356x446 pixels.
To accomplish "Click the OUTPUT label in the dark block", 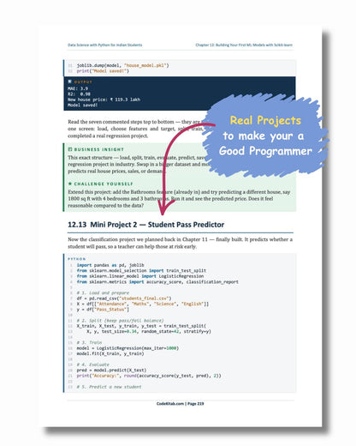I will [83, 82].
